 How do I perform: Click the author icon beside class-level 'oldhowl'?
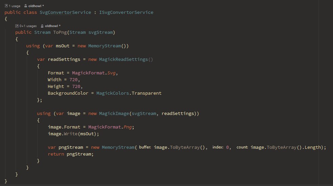26,6
